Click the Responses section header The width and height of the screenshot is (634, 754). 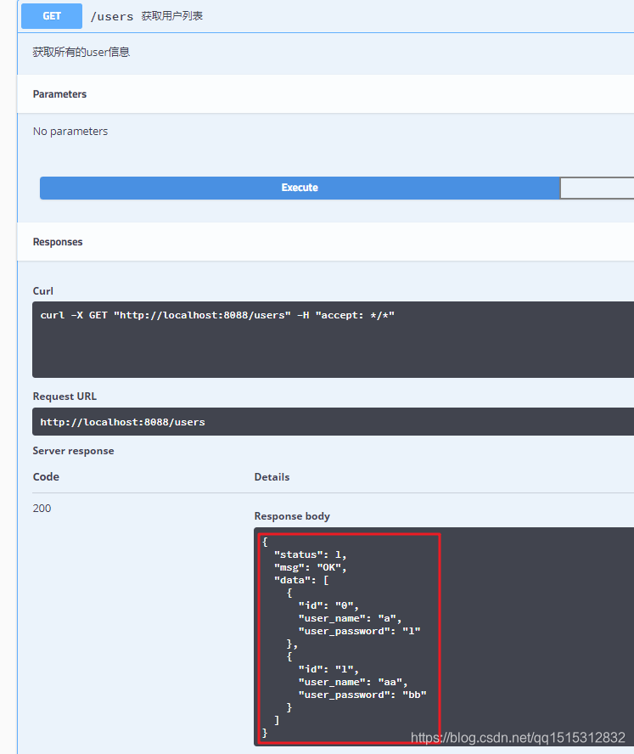coord(58,242)
